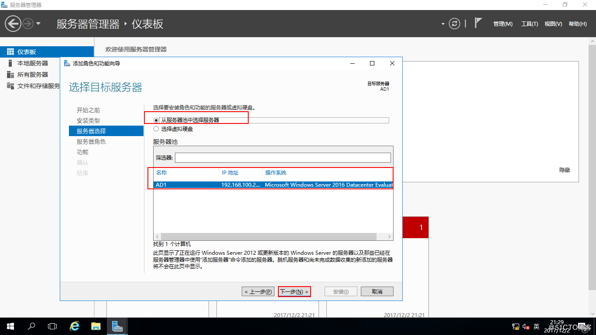Sort server pool by 操作系统 column header
The image size is (596, 335).
[276, 173]
